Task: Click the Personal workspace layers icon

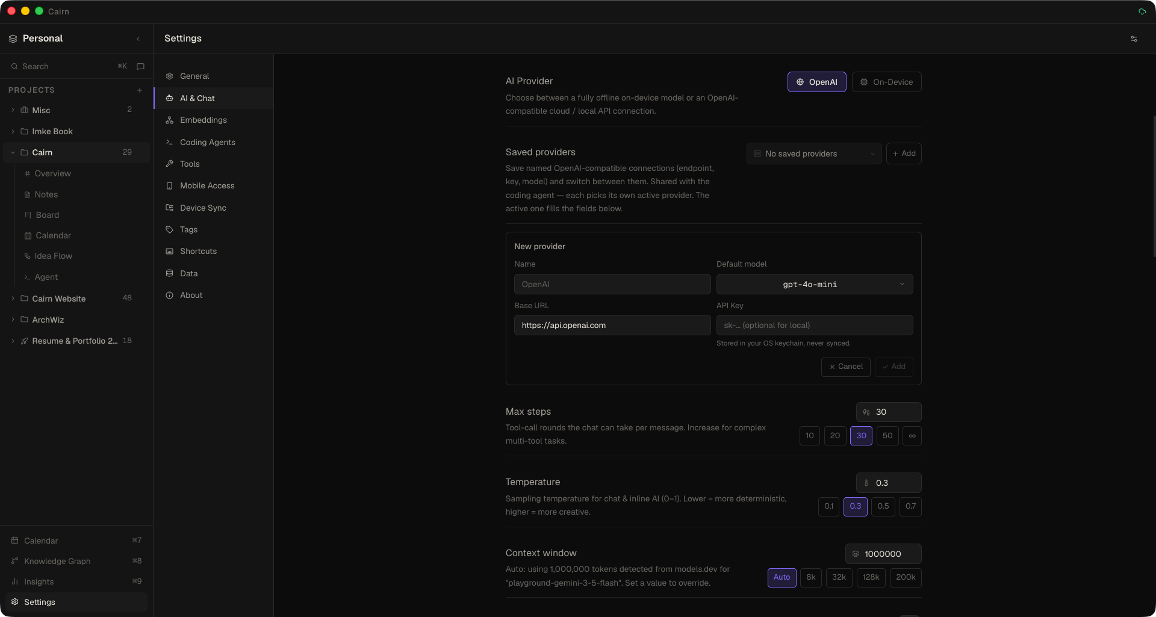Action: coord(13,39)
